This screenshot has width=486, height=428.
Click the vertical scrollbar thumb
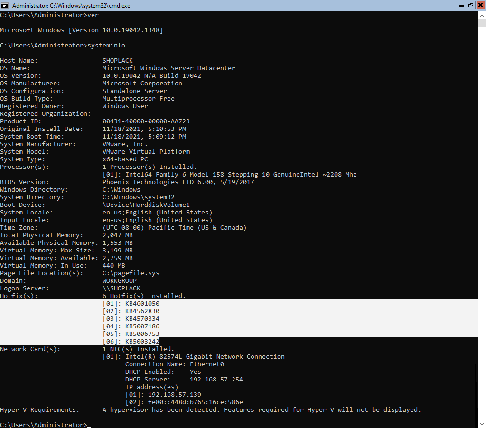(482, 23)
